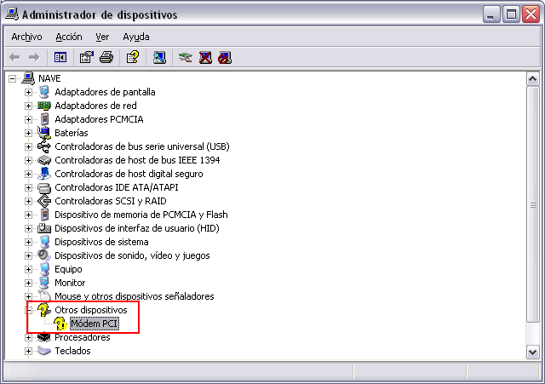The width and height of the screenshot is (545, 384).
Task: Scan for hardware changes toolbar icon
Action: 159,57
